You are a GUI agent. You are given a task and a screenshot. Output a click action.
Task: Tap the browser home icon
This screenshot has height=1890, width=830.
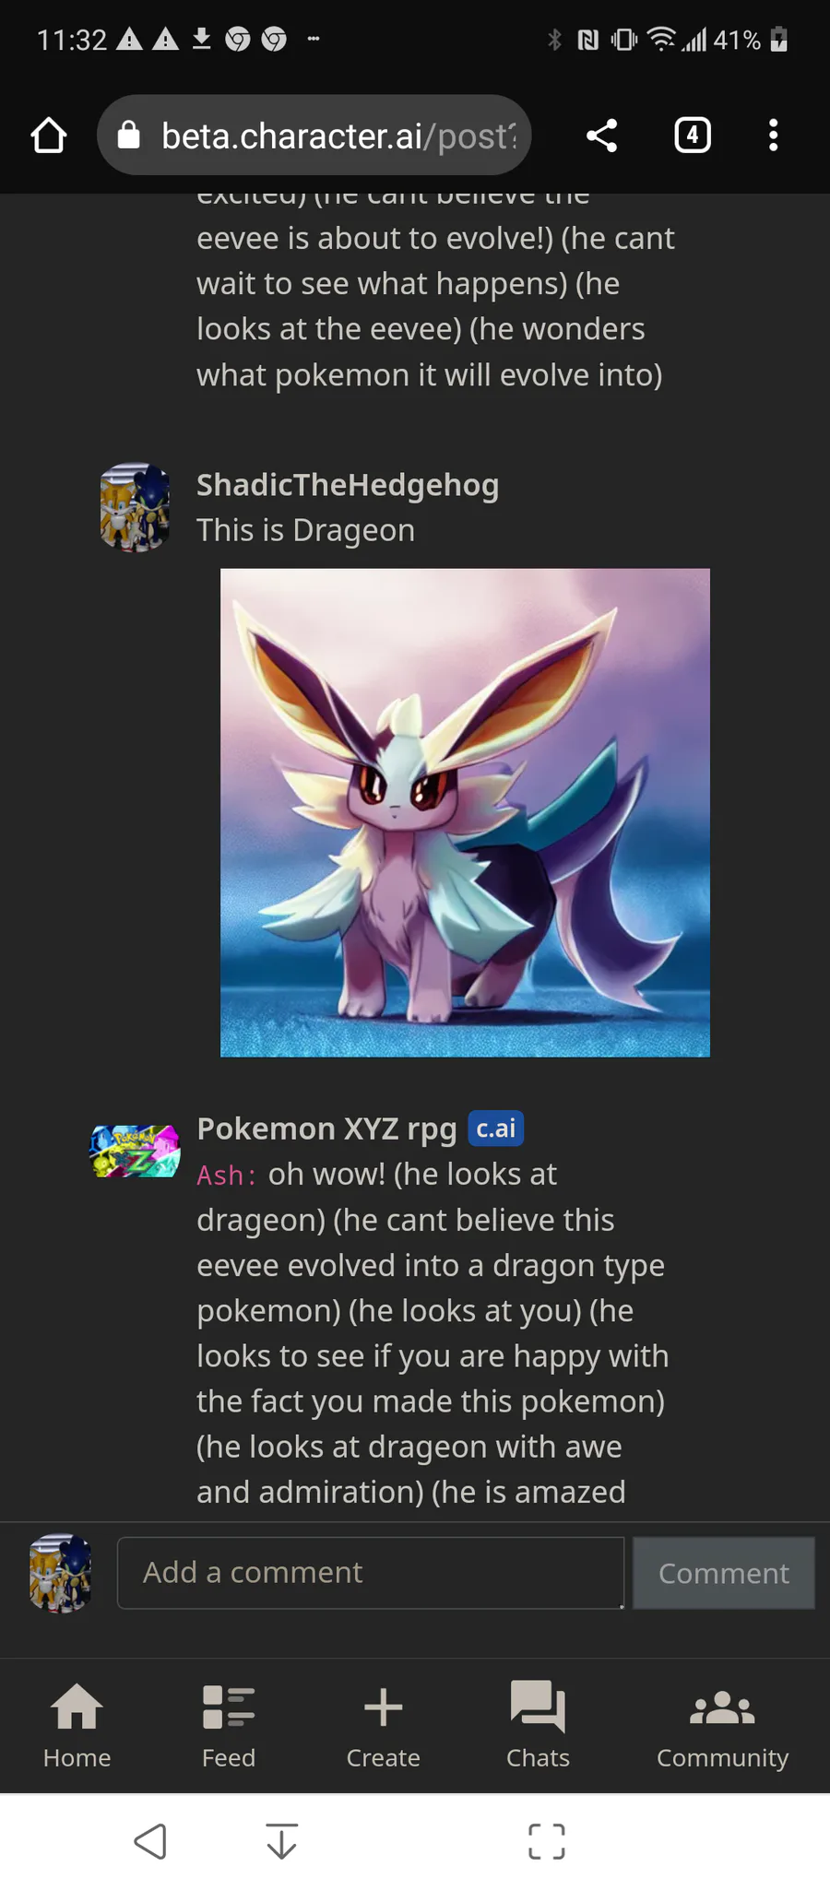point(49,136)
